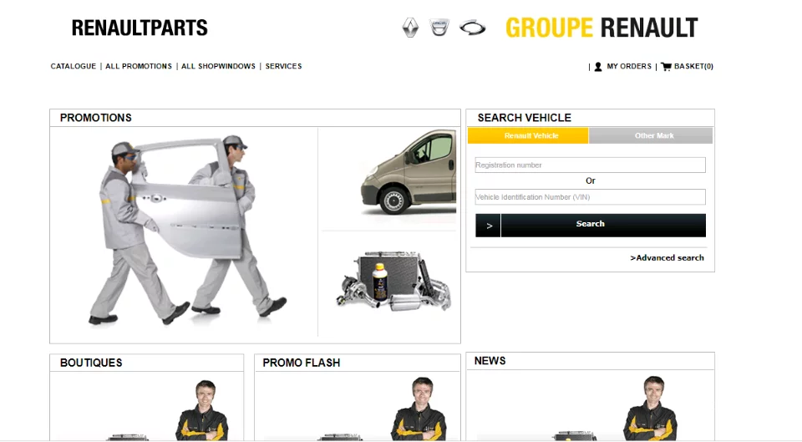Screen dimensions: 802x442
Task: Click the shopping cart basket icon
Action: click(666, 67)
